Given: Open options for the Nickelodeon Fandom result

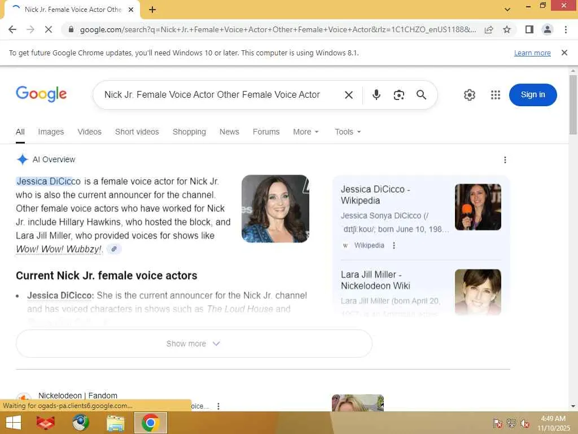Looking at the screenshot, I should pyautogui.click(x=218, y=406).
